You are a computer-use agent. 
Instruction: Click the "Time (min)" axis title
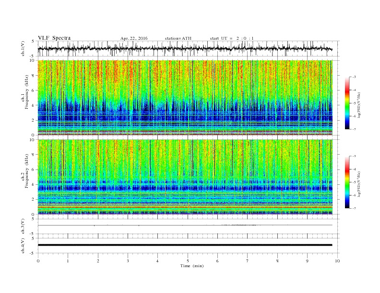tap(192, 266)
